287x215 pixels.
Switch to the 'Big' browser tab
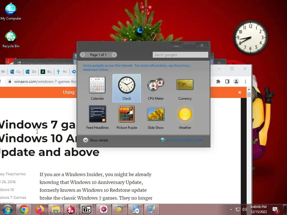pyautogui.click(x=46, y=72)
